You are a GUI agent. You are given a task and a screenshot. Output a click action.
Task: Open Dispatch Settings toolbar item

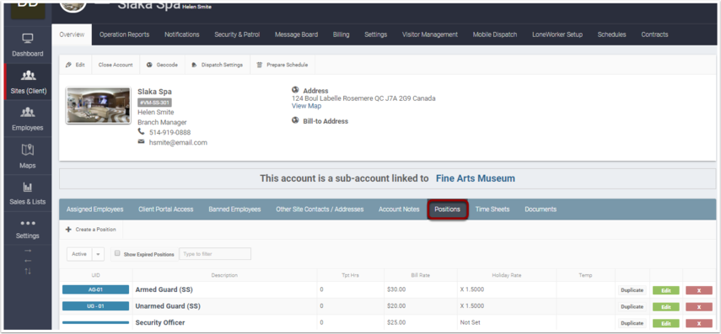(218, 65)
